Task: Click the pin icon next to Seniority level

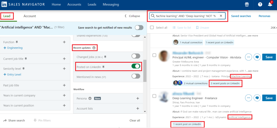Action: (23, 68)
